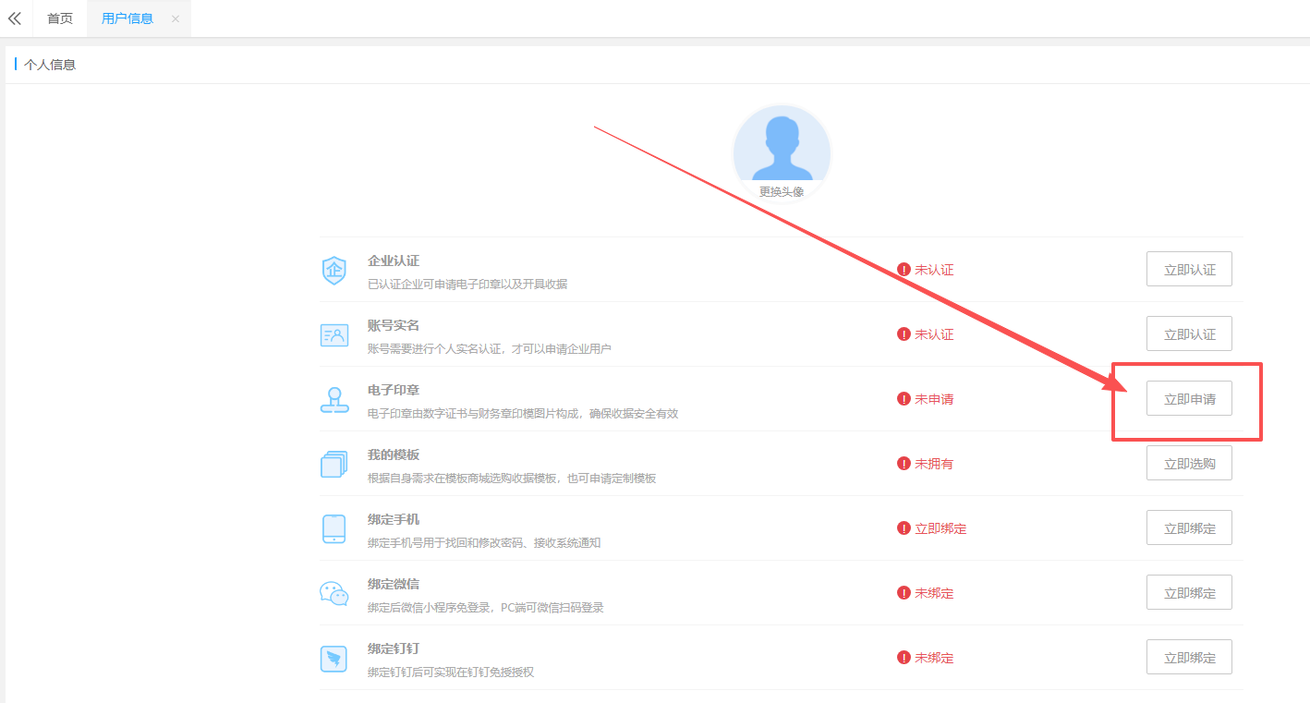Screen dimensions: 1310x703
Task: Click the red 立即绑定 status for phone
Action: tap(940, 528)
